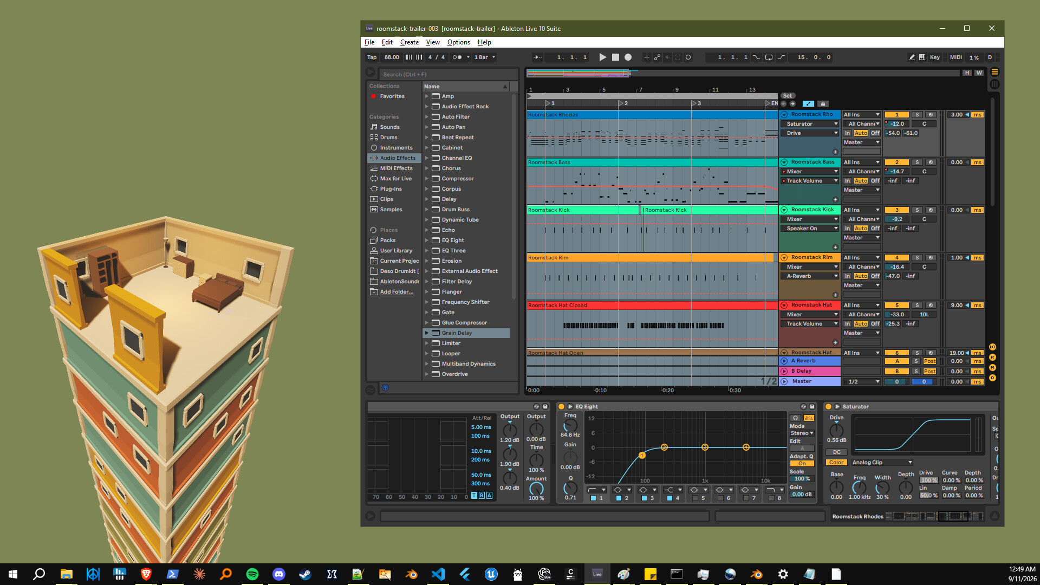Open Steam from the taskbar
The width and height of the screenshot is (1040, 585).
point(305,574)
